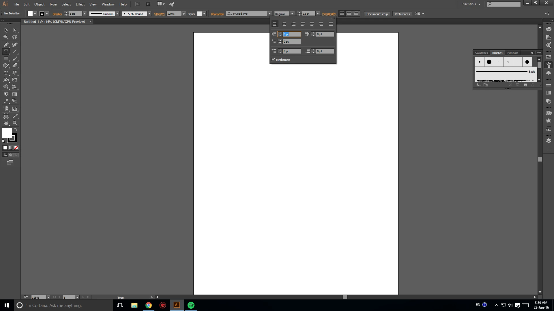554x311 pixels.
Task: Open the Effect menu
Action: 80,4
